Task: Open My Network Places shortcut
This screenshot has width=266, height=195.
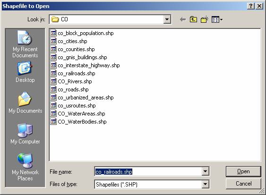Action: click(x=25, y=167)
